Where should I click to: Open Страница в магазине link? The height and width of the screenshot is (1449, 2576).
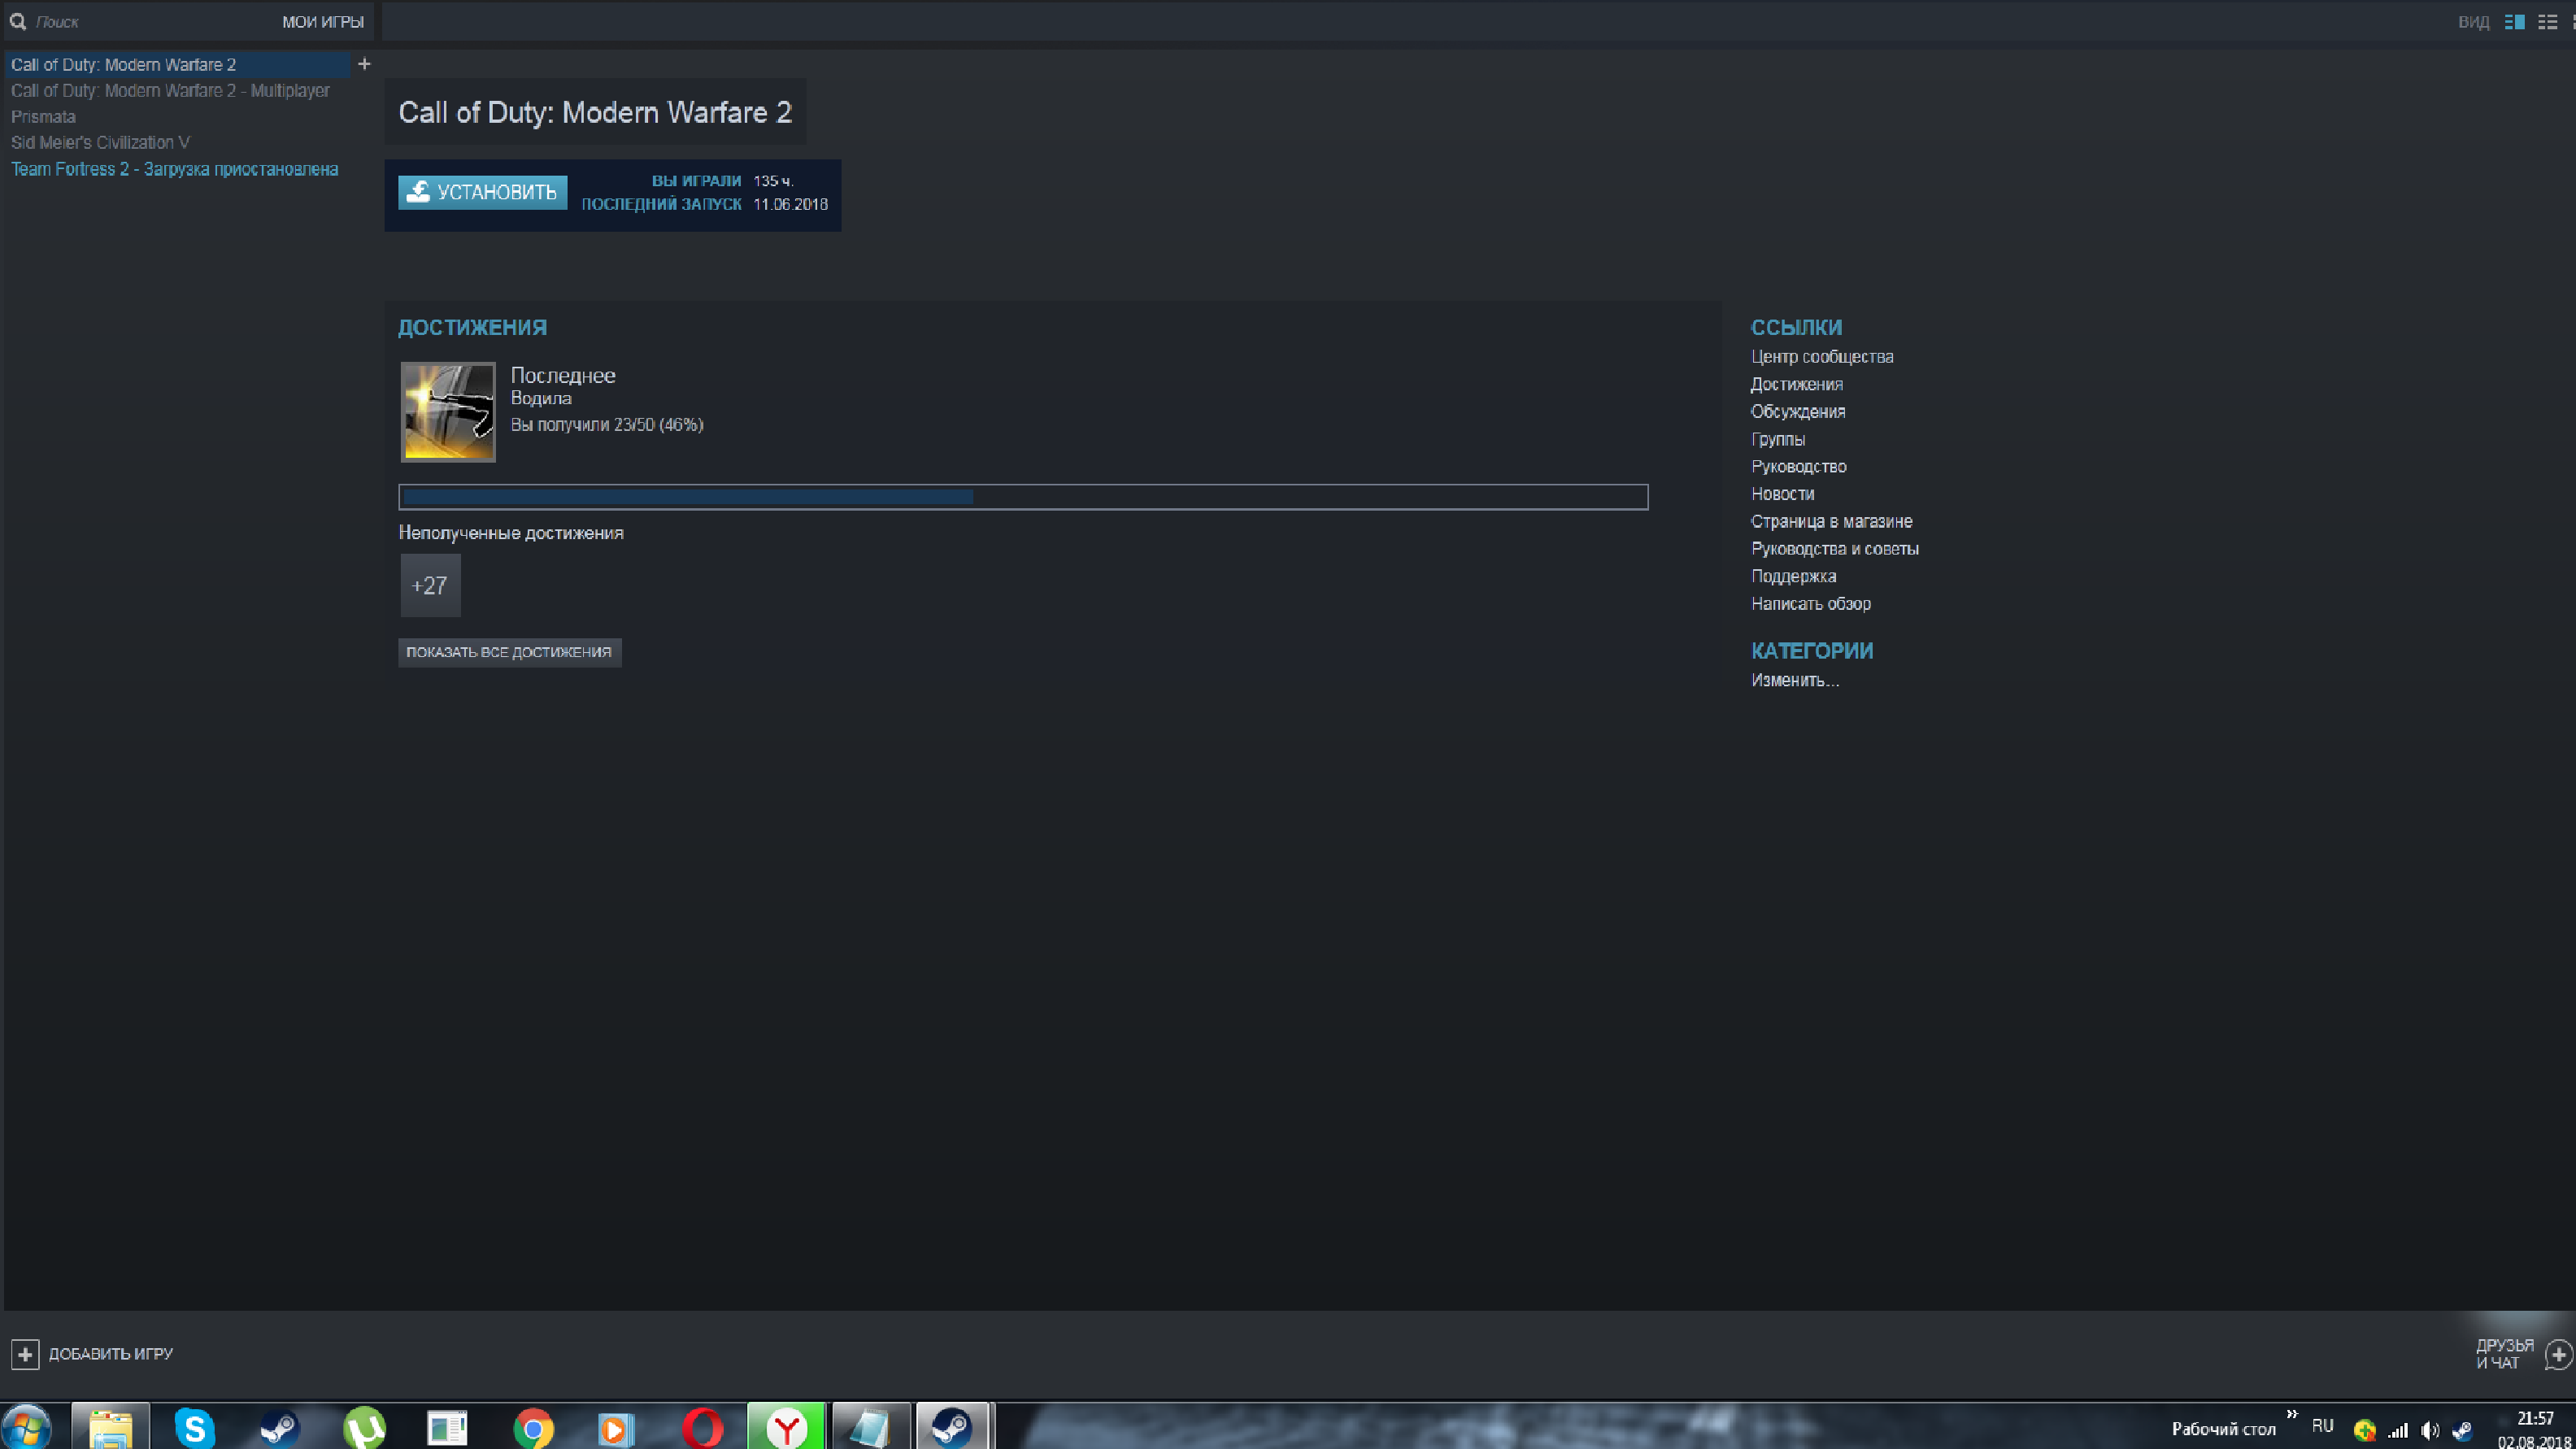[x=1831, y=521]
